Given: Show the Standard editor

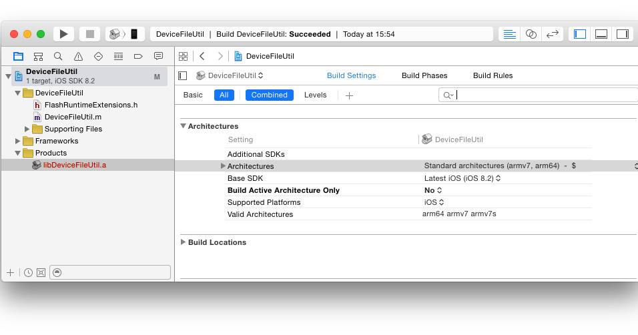Looking at the screenshot, I should 509,34.
